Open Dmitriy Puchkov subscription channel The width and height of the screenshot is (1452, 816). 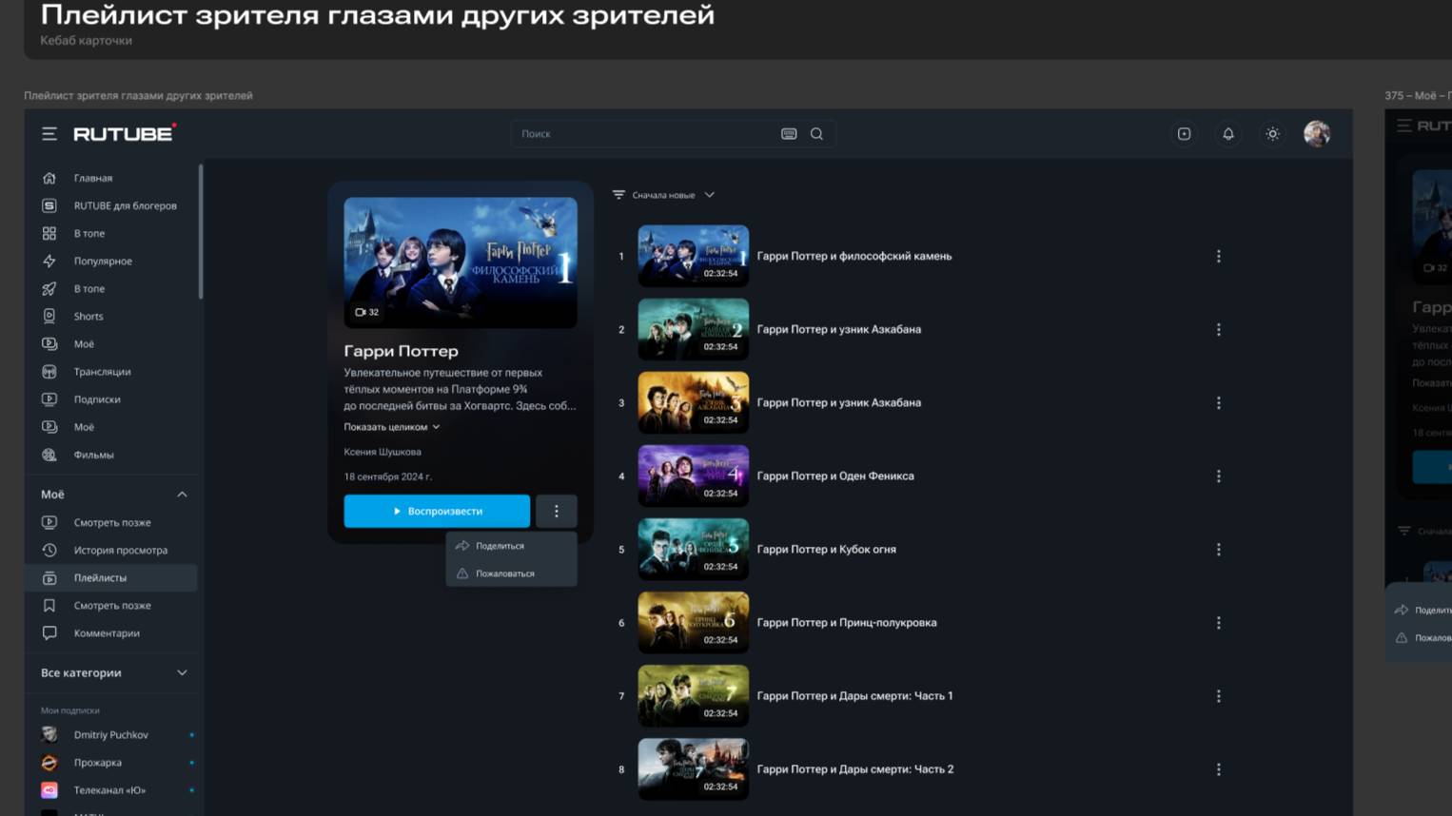[111, 734]
